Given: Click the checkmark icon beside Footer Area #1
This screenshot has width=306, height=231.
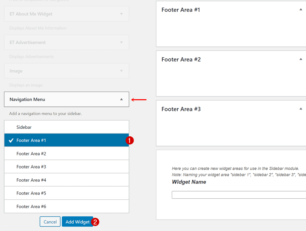Looking at the screenshot, I should click(x=11, y=140).
